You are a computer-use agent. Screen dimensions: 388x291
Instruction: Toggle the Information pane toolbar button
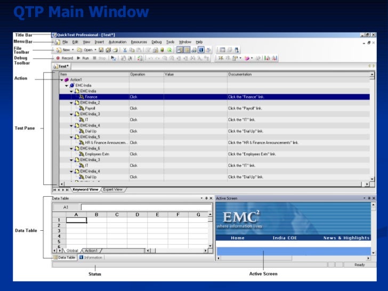[201, 50]
